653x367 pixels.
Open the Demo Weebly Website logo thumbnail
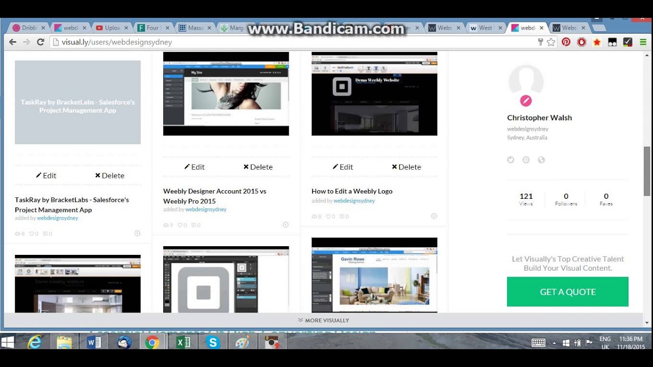[x=374, y=94]
